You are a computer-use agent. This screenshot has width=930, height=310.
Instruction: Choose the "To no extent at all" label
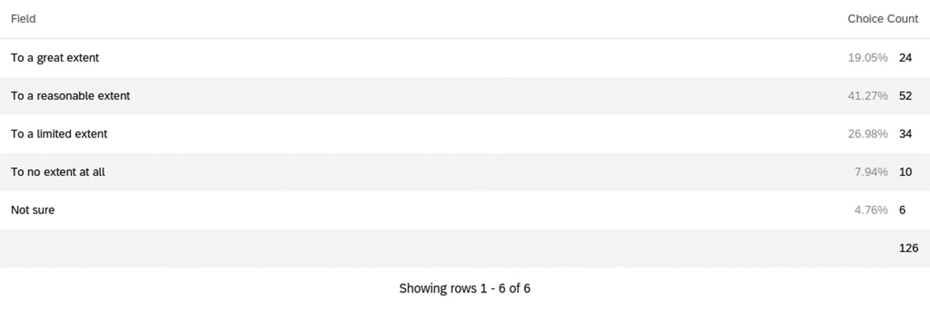click(x=58, y=172)
